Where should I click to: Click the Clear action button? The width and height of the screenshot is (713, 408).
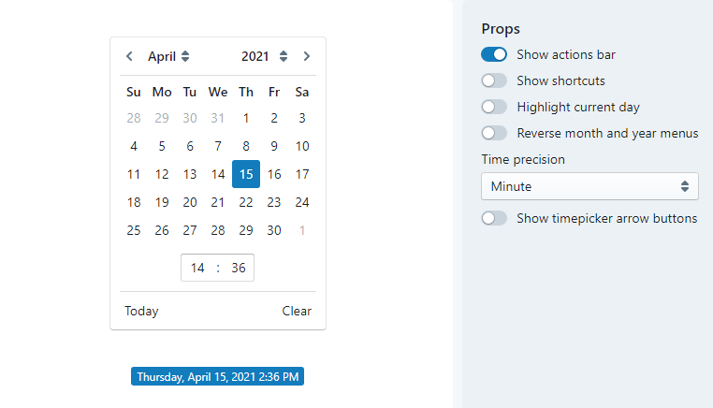tap(297, 311)
